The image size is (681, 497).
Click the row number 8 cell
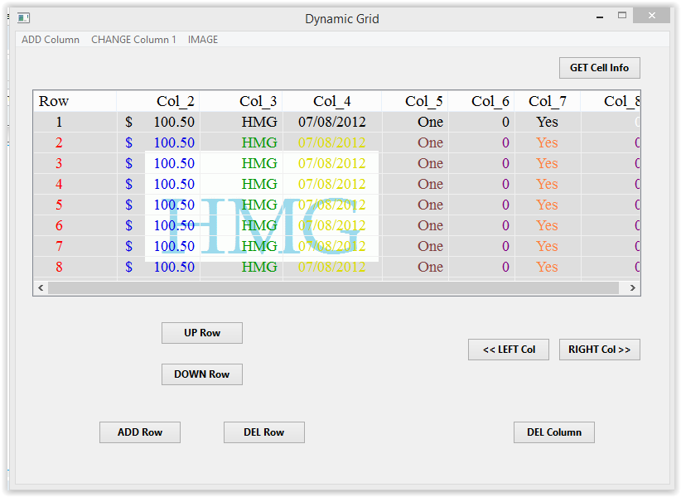(59, 267)
